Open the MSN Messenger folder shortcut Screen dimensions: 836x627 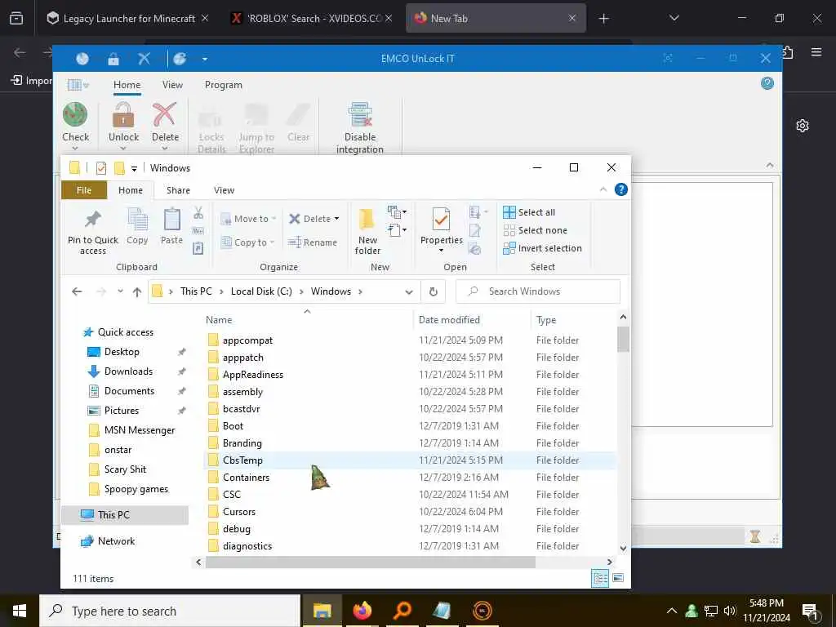tap(139, 430)
